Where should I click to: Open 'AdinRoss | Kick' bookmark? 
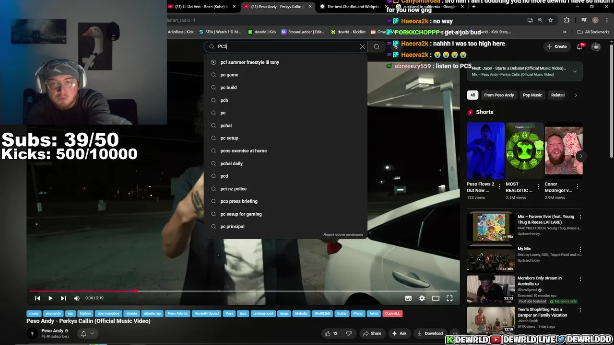coord(180,32)
